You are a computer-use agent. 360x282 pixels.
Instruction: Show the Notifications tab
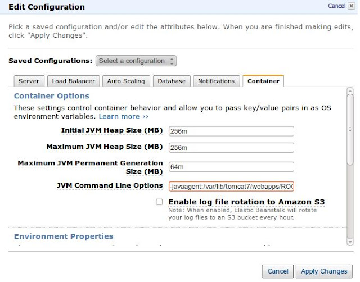[217, 81]
